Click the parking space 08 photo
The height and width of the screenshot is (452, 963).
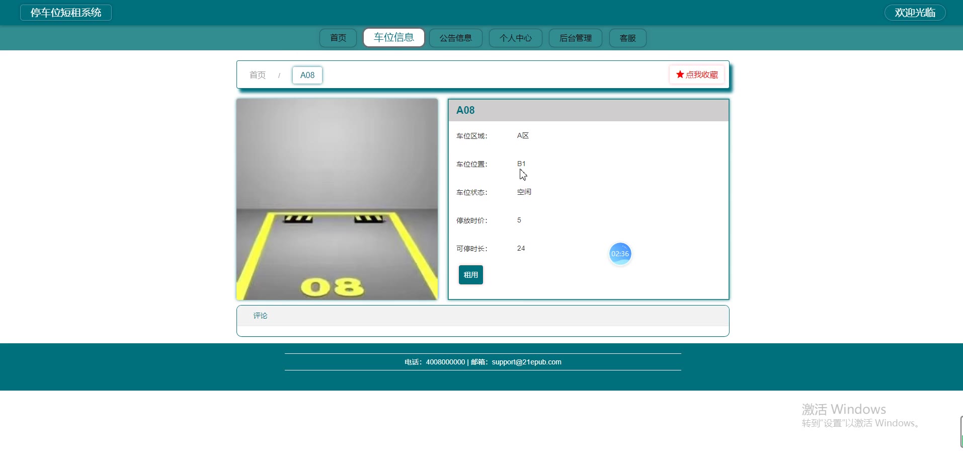pos(337,199)
